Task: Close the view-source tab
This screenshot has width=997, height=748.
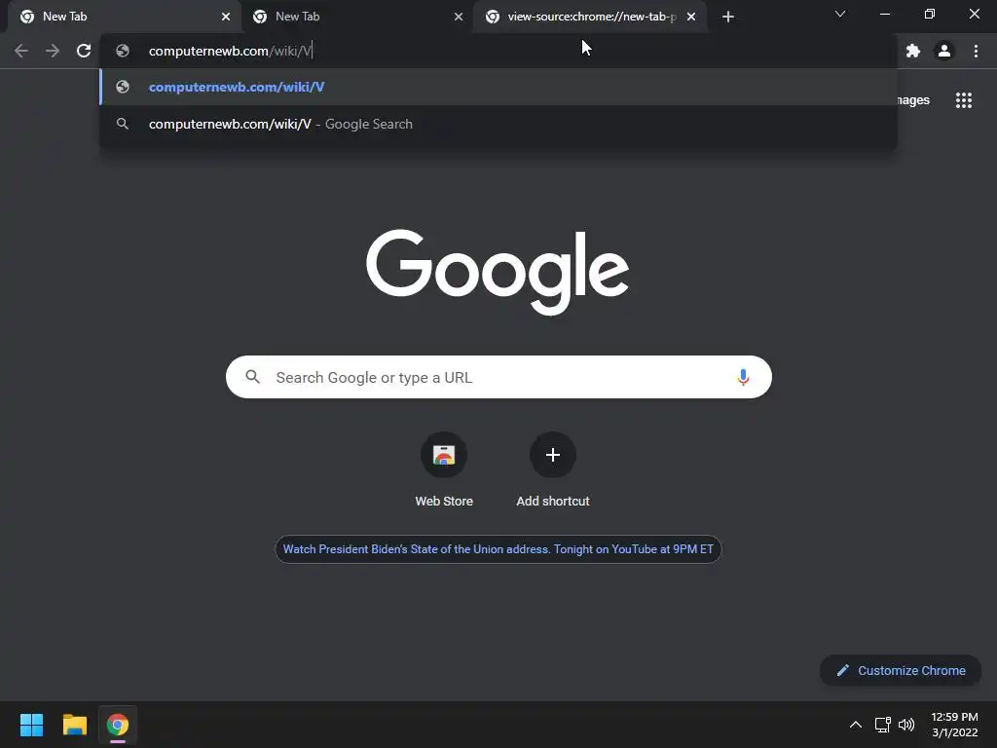Action: click(x=691, y=17)
